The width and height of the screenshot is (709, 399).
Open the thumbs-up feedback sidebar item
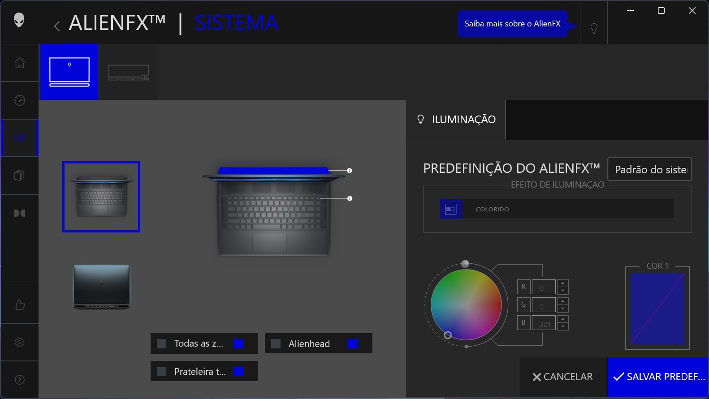[x=20, y=305]
